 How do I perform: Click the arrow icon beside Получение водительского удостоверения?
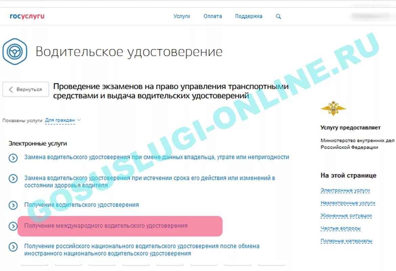coord(13,205)
